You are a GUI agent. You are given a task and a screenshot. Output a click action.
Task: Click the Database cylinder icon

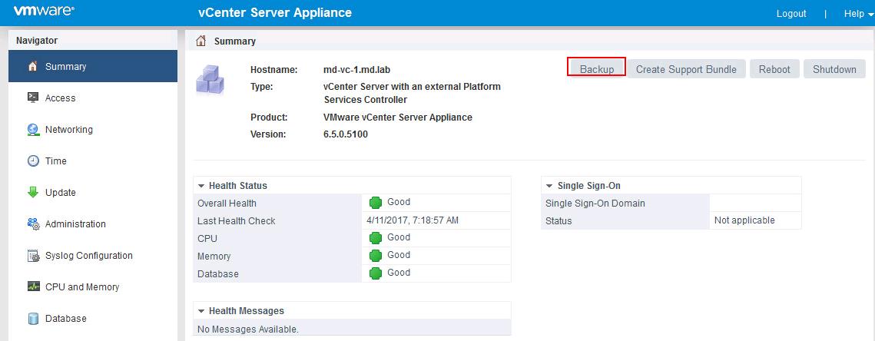[33, 319]
